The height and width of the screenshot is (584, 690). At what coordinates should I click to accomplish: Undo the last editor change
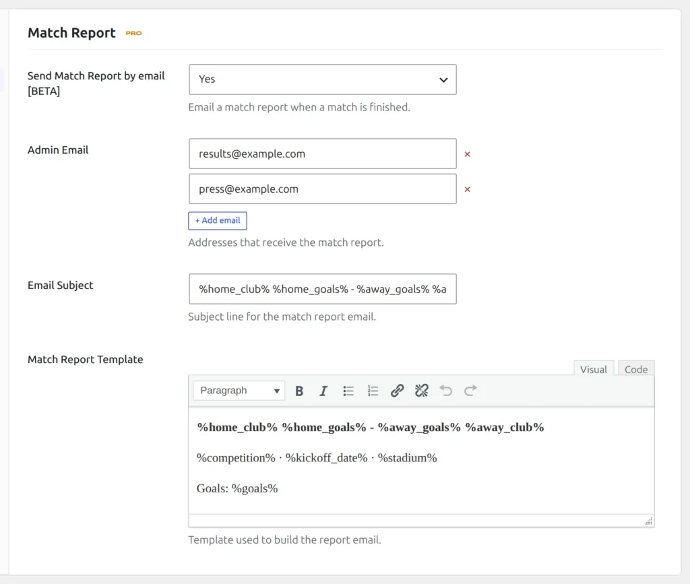pyautogui.click(x=446, y=391)
